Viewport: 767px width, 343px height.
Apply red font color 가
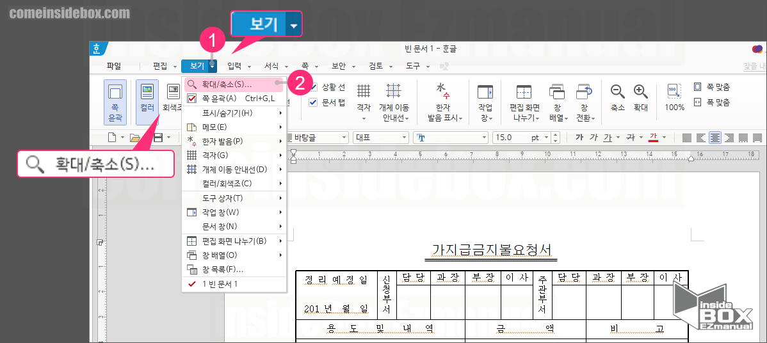click(654, 138)
